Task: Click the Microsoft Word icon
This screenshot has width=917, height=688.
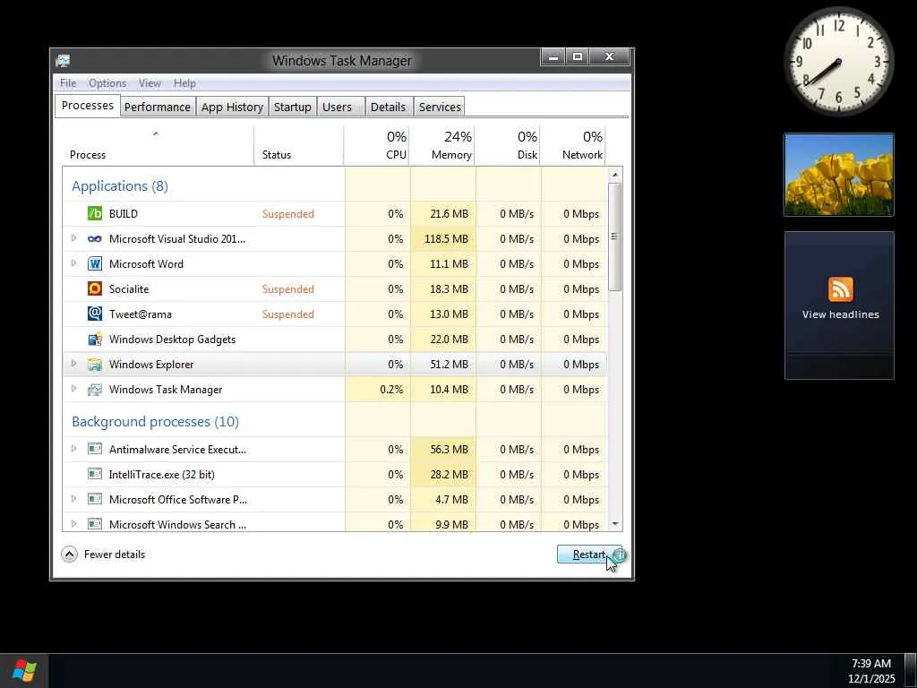Action: coord(95,264)
